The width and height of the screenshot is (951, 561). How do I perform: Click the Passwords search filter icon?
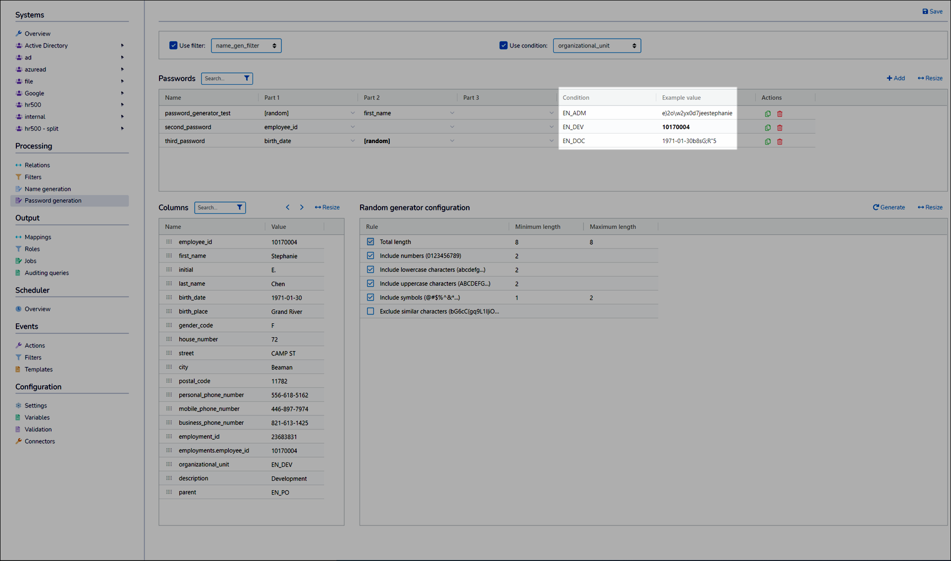tap(247, 78)
